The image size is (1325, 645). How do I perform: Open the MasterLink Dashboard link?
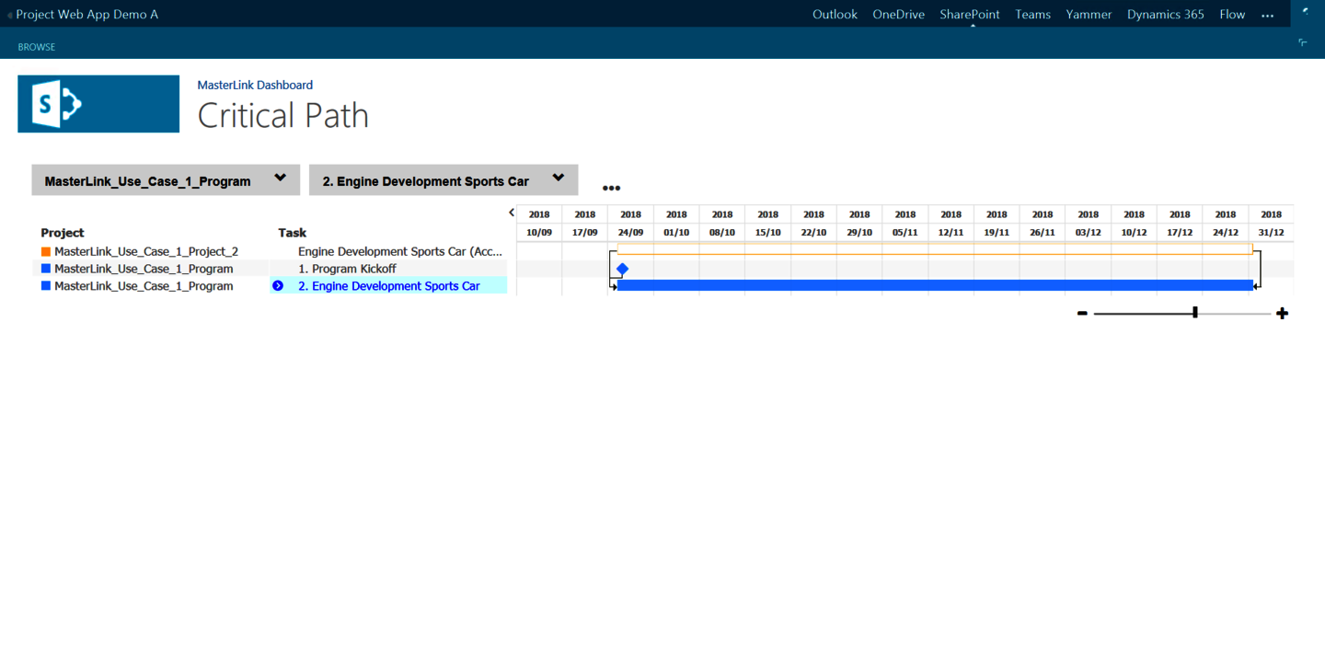255,85
